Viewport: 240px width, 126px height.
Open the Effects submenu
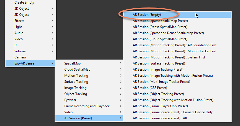(x=19, y=21)
